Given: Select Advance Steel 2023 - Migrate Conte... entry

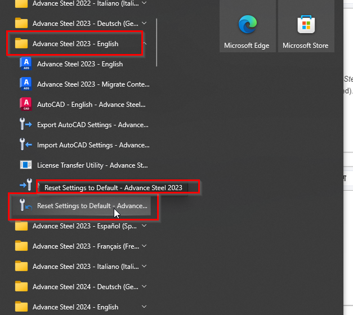Looking at the screenshot, I should [93, 84].
